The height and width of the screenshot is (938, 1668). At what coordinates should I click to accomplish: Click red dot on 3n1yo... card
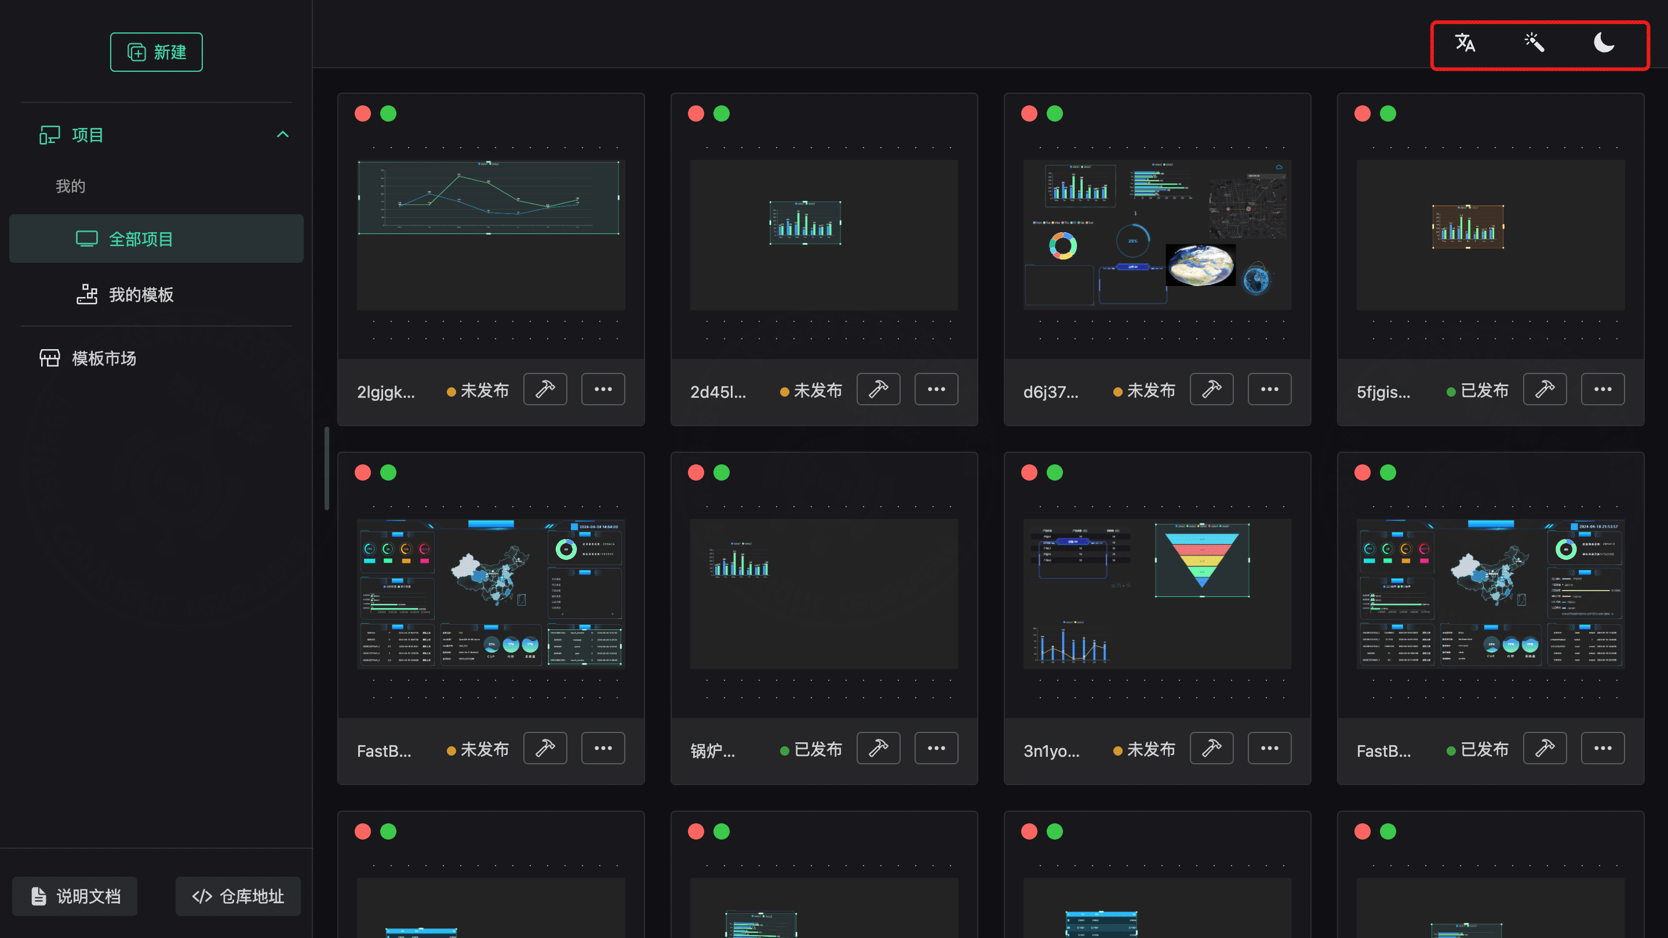click(1029, 473)
